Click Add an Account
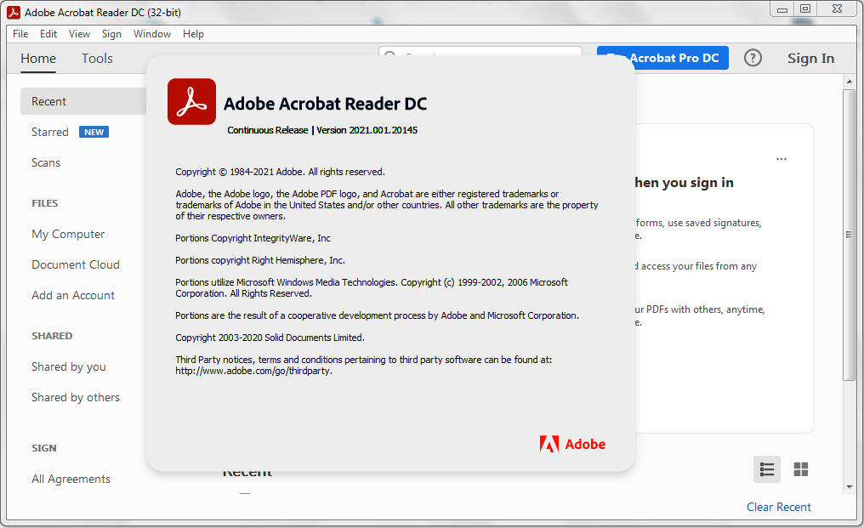 click(x=73, y=295)
